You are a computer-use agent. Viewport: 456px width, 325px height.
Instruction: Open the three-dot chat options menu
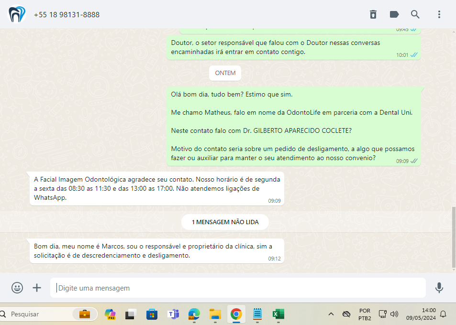(439, 14)
